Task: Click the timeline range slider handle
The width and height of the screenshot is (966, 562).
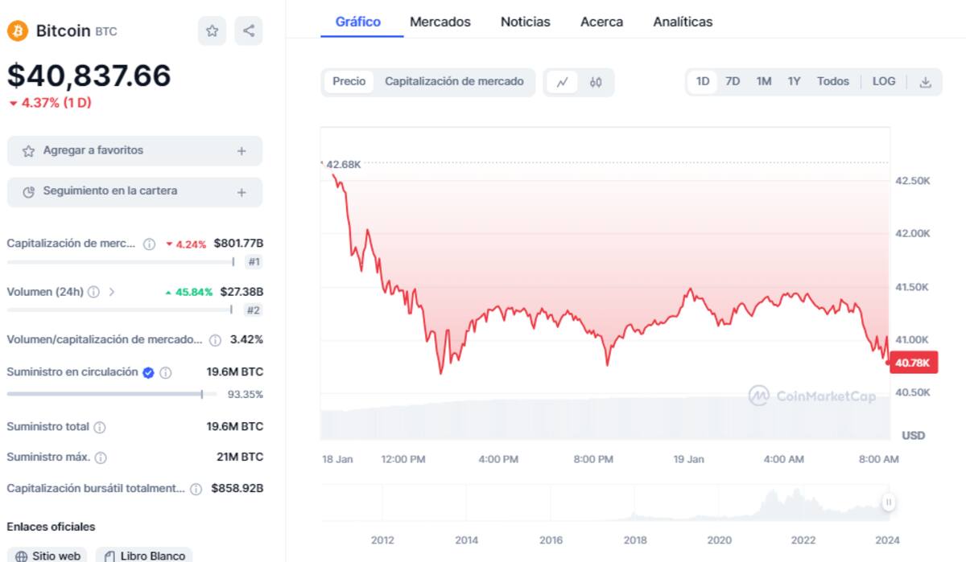Action: (889, 503)
